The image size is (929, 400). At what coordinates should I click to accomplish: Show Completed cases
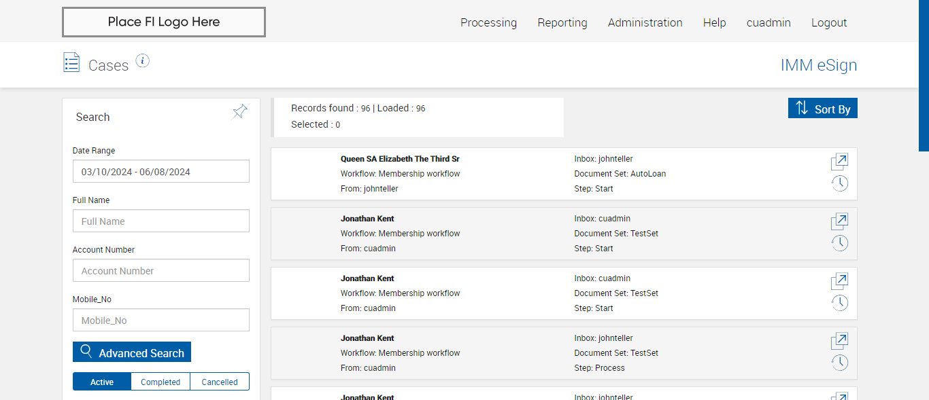(161, 382)
